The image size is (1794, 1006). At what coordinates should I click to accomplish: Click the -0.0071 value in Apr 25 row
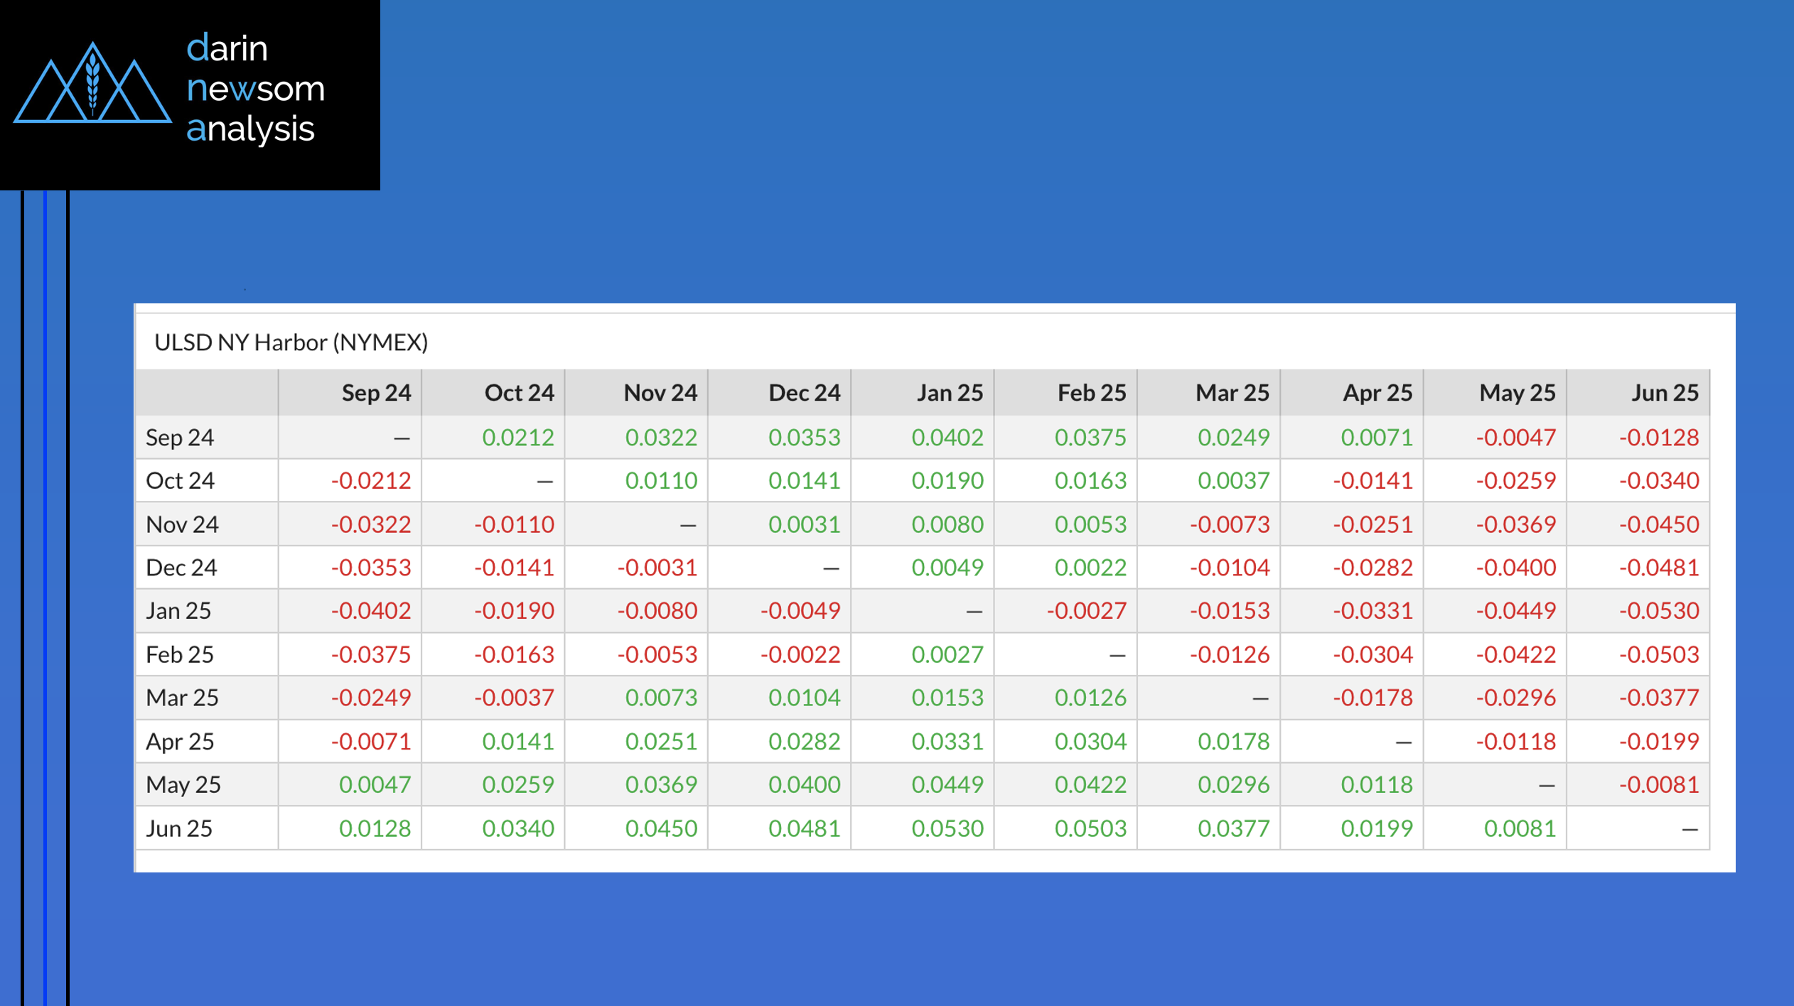[371, 742]
